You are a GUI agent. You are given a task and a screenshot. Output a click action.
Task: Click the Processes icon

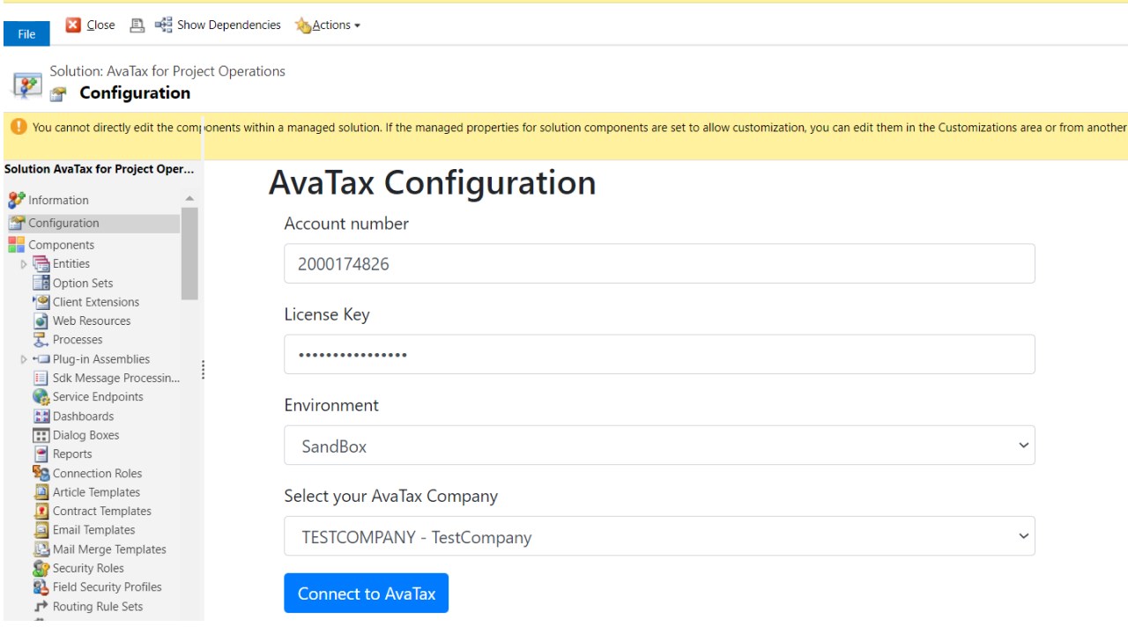point(41,340)
